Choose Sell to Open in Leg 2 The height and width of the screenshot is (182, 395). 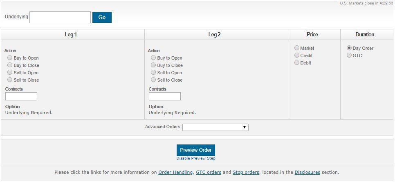point(153,72)
